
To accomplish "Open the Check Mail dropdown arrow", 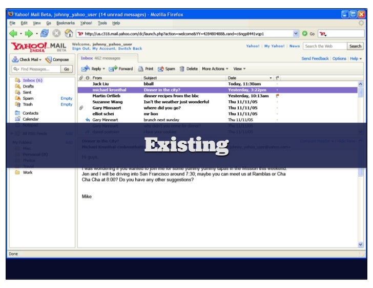I will pyautogui.click(x=40, y=60).
